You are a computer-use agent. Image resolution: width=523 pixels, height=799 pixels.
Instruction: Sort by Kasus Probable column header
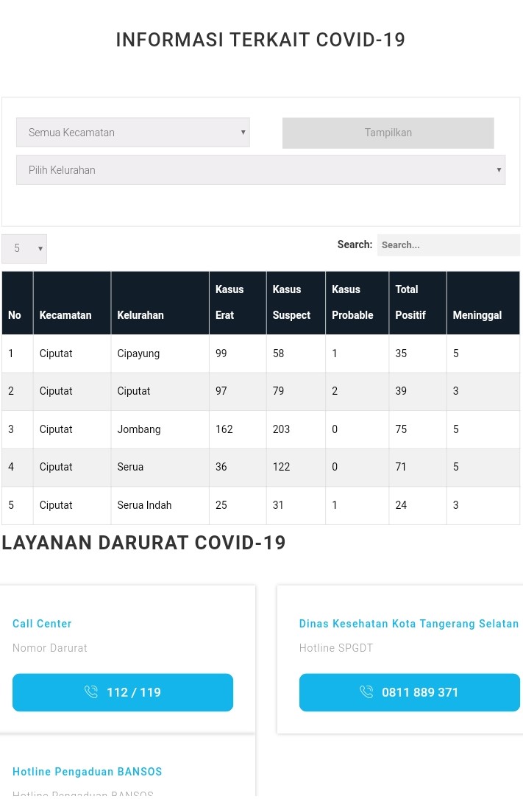pos(352,303)
